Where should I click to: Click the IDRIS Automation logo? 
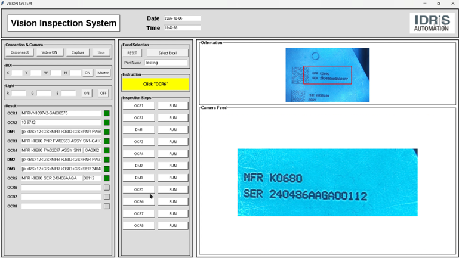[x=432, y=23]
